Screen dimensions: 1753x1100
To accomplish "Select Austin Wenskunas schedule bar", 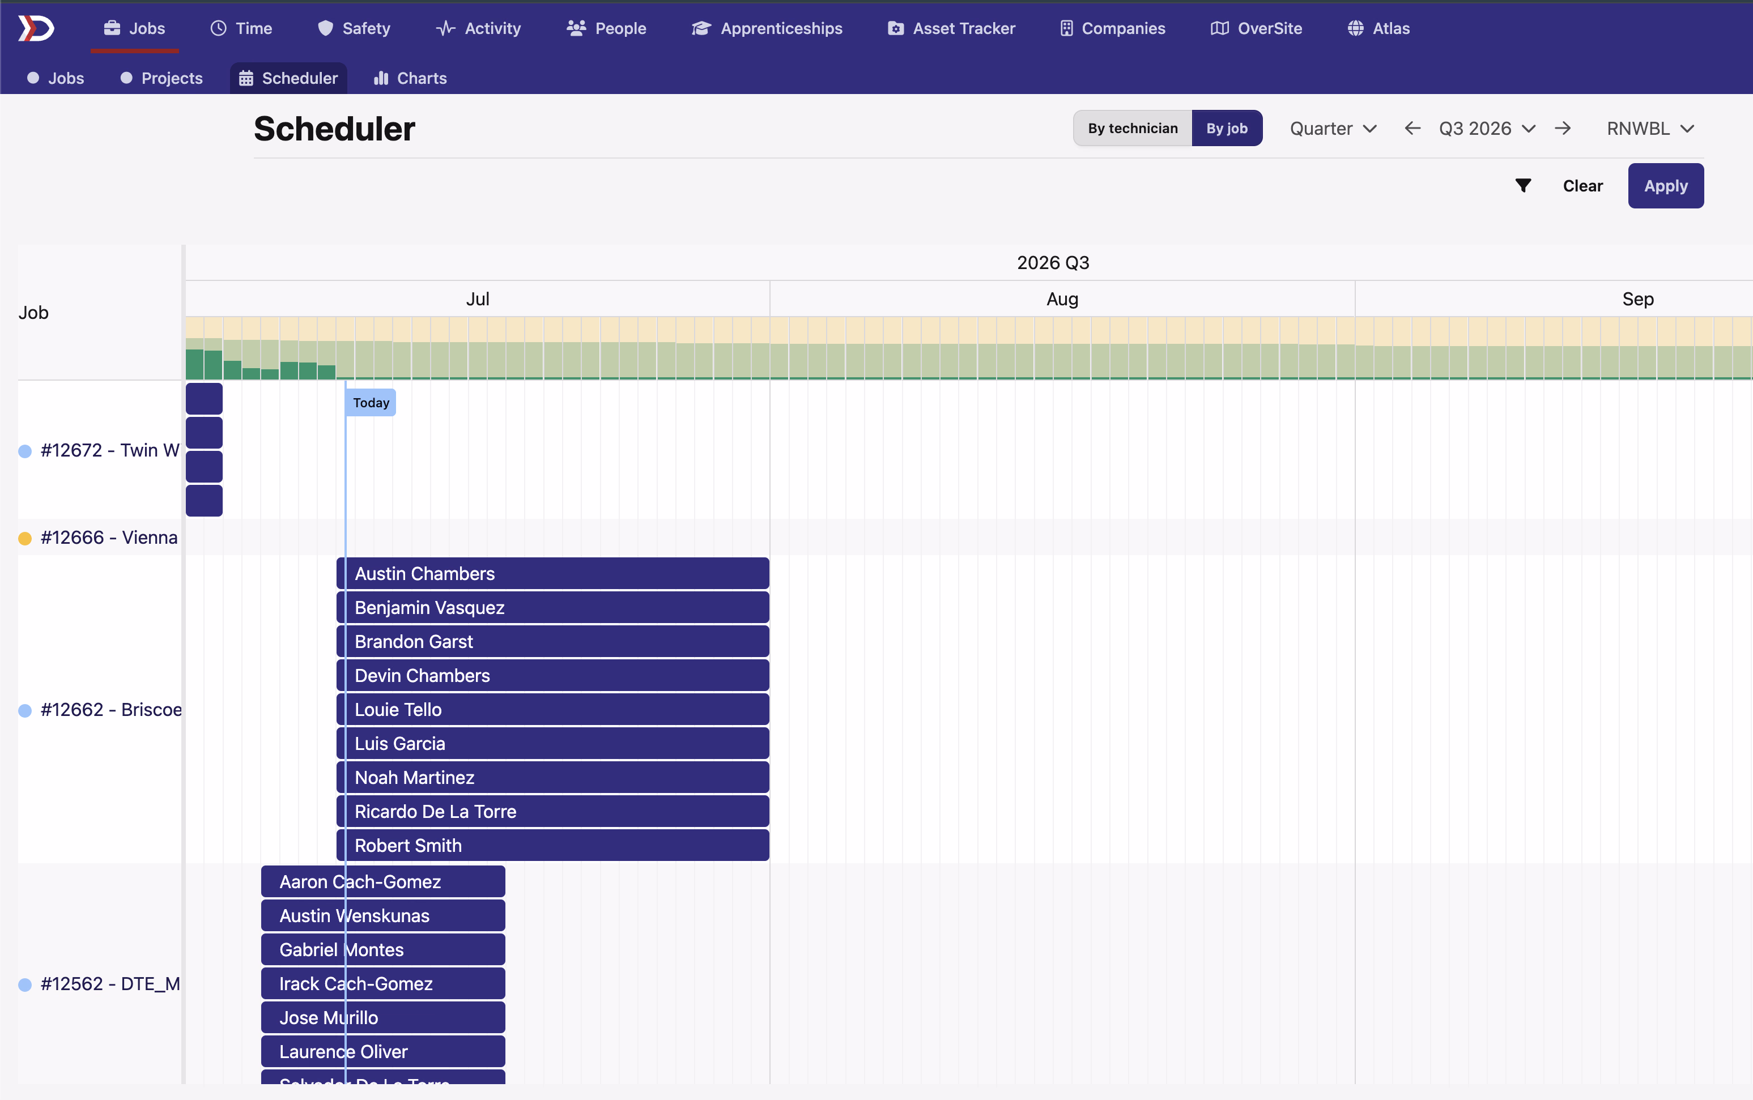I will (x=383, y=916).
